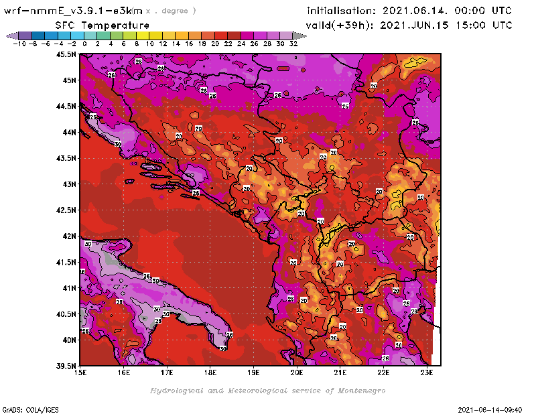Screen dimensions: 536x414
Task: Select the '12' tick label under the colorbar
Action: (x=163, y=44)
